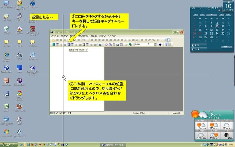Click the Image name input field
235x147 pixels.
[141, 44]
